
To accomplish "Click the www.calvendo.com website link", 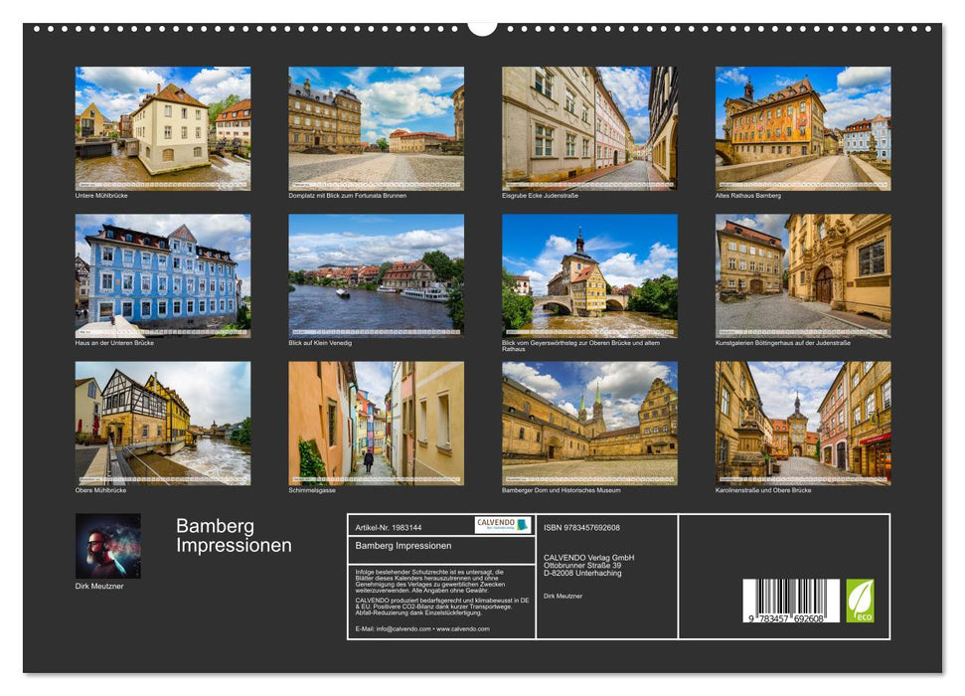I will coord(463,628).
